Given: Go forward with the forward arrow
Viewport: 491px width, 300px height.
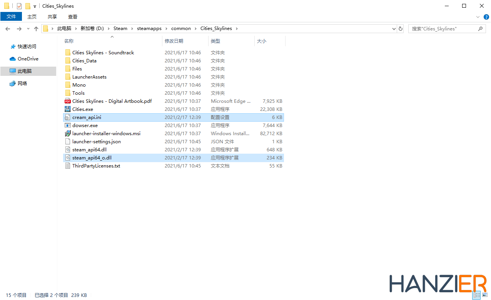Looking at the screenshot, I should [19, 28].
